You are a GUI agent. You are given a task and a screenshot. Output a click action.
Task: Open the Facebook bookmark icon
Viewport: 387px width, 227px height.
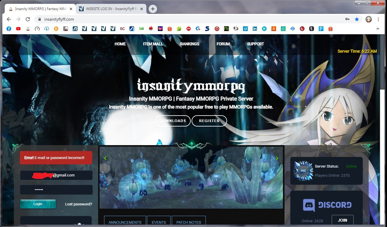click(9, 29)
